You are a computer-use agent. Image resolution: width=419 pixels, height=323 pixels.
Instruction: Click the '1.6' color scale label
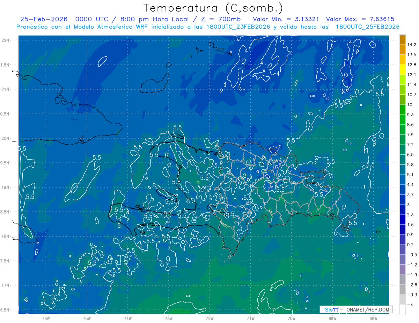pyautogui.click(x=411, y=225)
